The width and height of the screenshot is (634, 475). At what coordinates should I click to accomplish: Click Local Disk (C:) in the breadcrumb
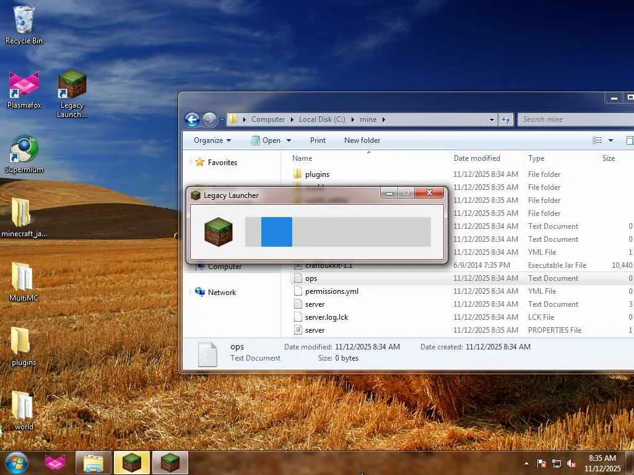pos(322,119)
